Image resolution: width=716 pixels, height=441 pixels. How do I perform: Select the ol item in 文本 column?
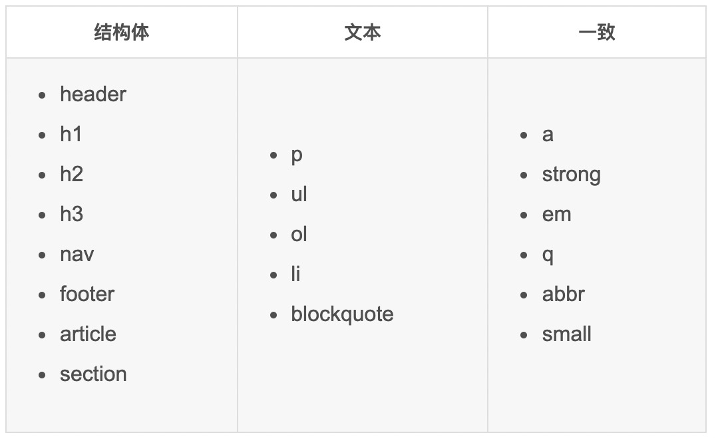299,234
